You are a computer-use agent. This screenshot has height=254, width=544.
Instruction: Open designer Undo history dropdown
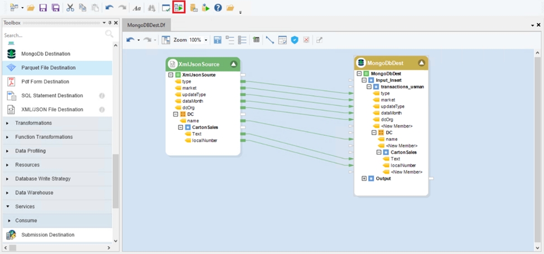coord(138,40)
